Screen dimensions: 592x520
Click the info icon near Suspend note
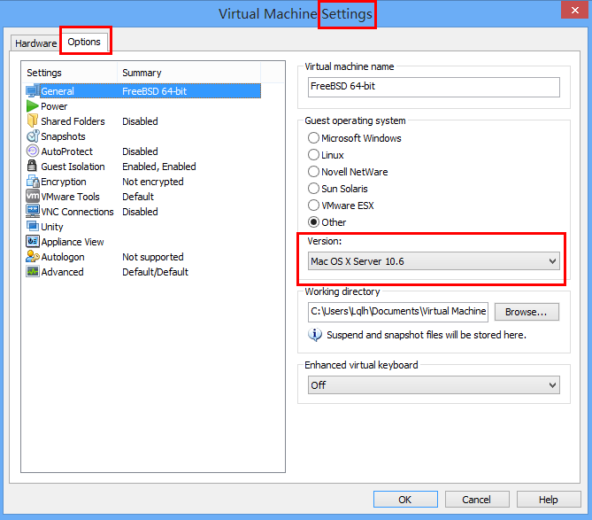(x=315, y=335)
